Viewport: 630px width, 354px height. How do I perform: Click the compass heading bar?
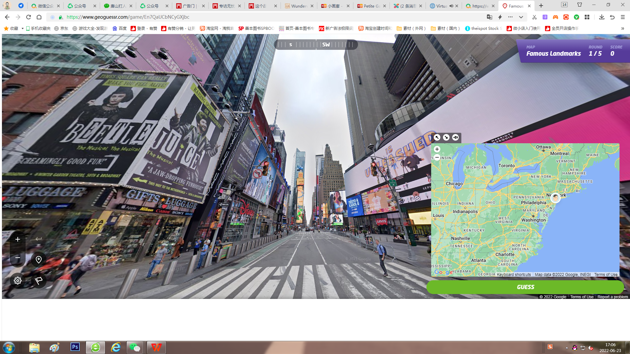pyautogui.click(x=316, y=45)
